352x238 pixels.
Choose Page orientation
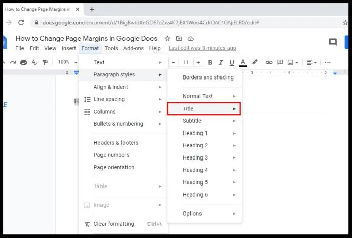point(123,167)
